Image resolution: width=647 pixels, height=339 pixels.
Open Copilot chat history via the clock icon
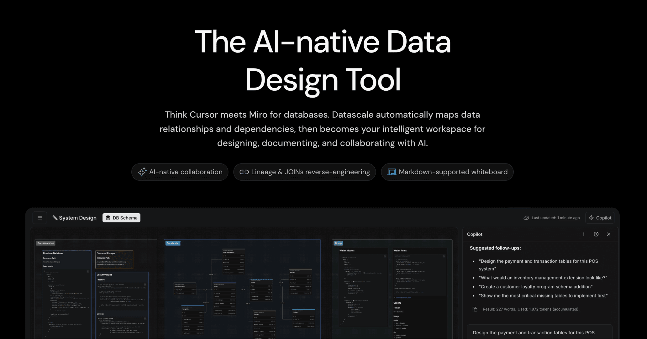[x=596, y=234]
